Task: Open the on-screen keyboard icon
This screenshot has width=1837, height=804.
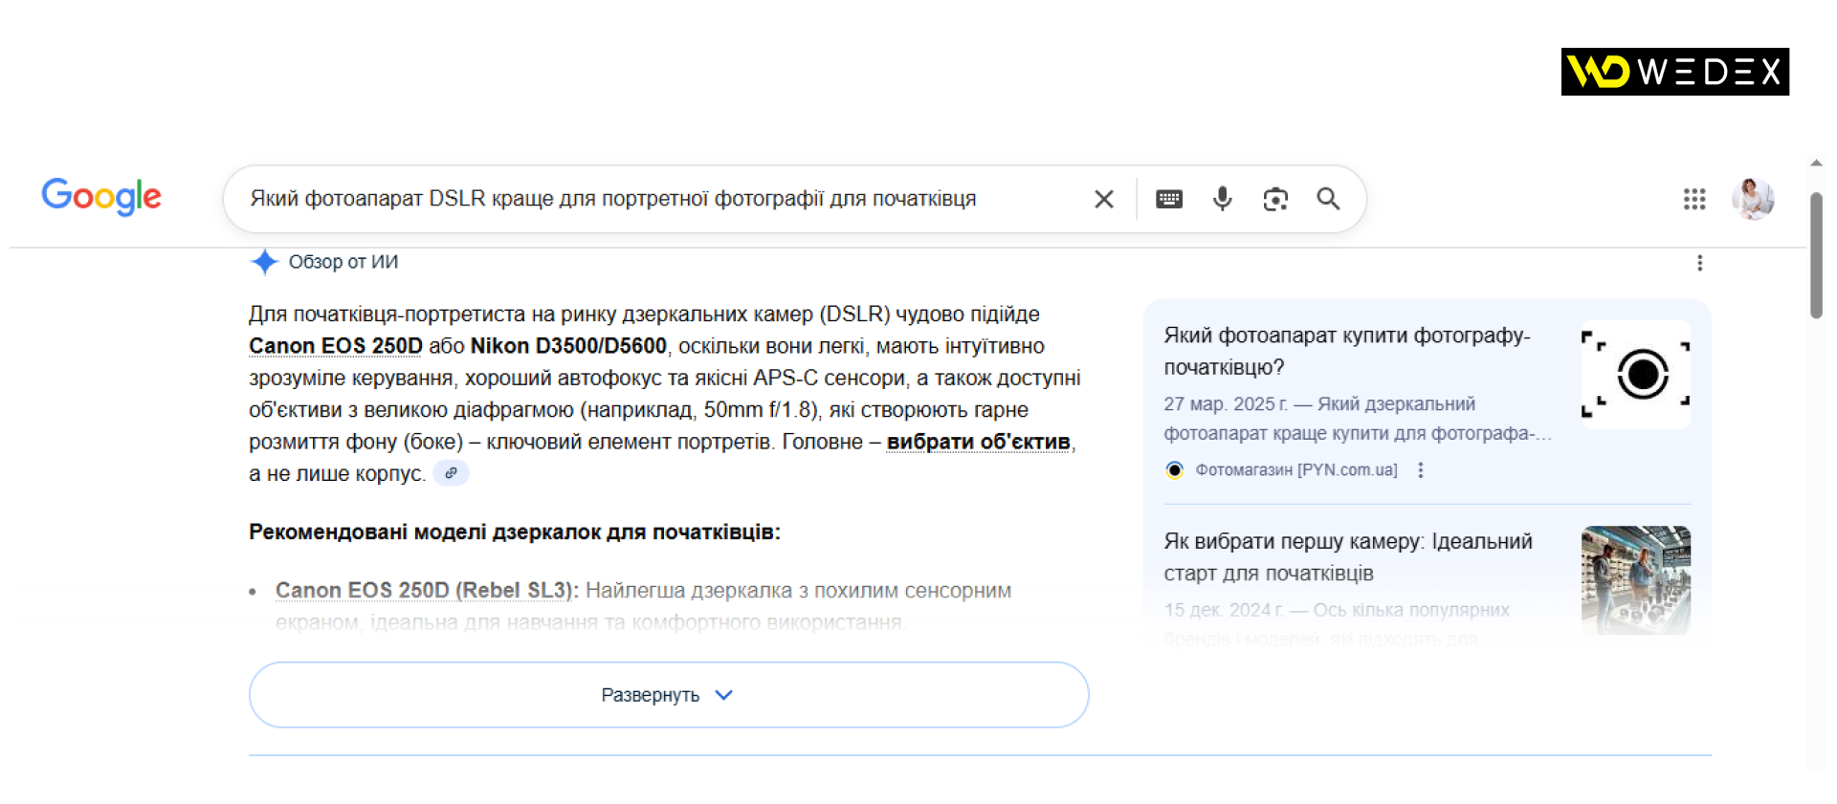Action: (x=1169, y=199)
